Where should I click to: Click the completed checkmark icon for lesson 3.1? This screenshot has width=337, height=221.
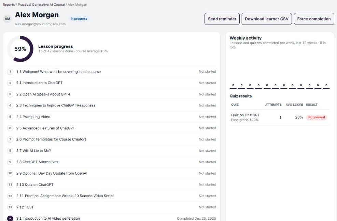[10, 218]
